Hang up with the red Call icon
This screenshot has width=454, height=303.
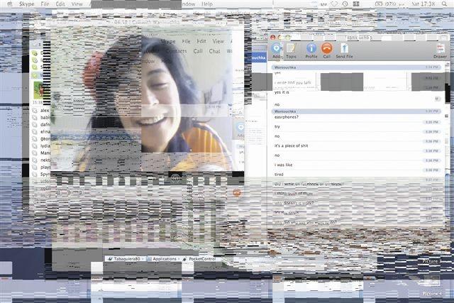click(326, 50)
